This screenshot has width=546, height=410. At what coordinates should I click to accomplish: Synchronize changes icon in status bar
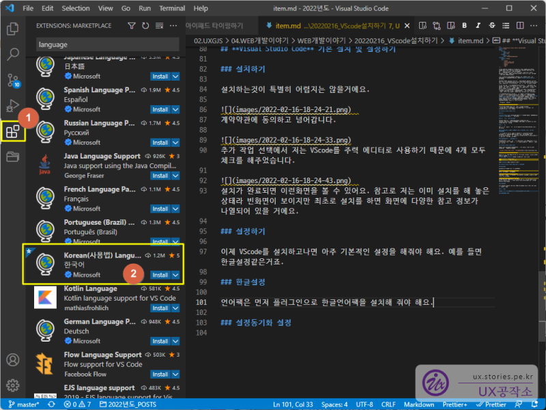pos(52,404)
